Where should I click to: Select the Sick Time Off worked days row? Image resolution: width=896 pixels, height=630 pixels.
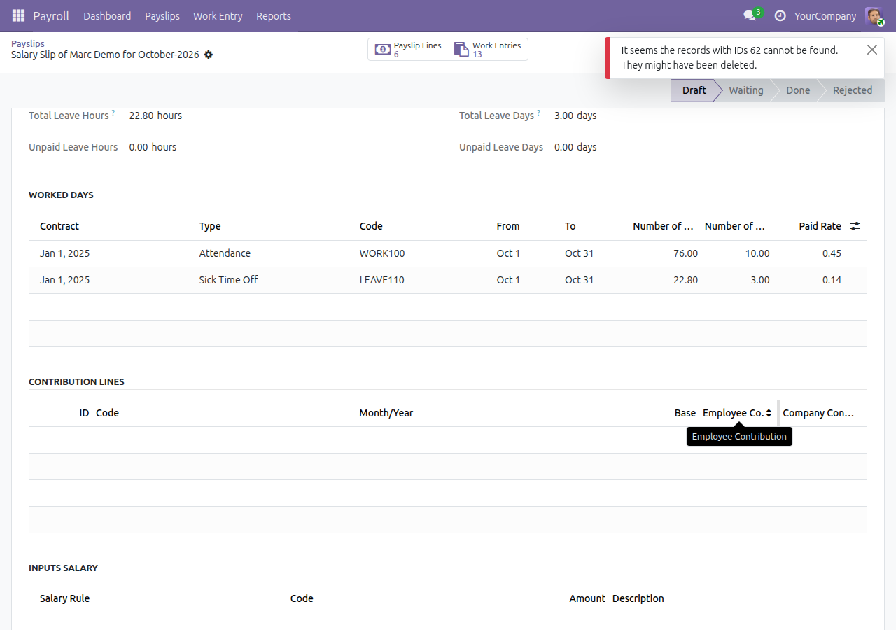point(448,280)
